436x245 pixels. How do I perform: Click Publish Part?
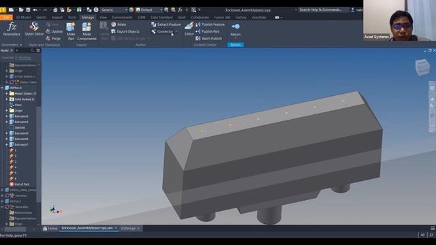207,31
